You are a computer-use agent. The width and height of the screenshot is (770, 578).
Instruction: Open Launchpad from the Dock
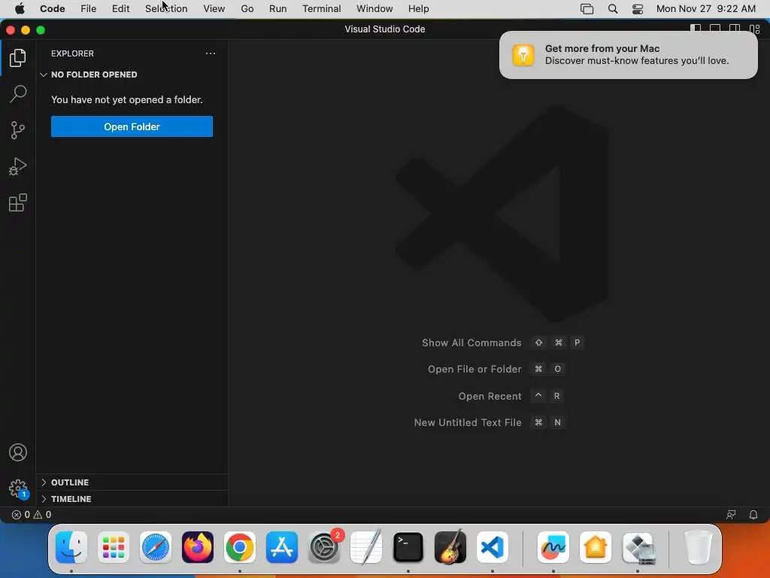[x=114, y=547]
